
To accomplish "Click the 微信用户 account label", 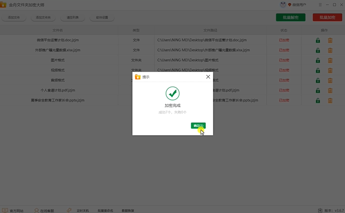I will tap(299, 5).
